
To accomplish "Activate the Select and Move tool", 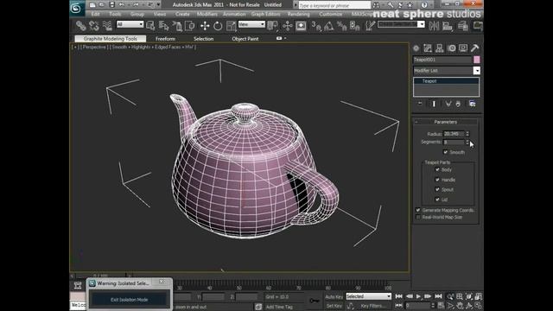I will [205, 26].
